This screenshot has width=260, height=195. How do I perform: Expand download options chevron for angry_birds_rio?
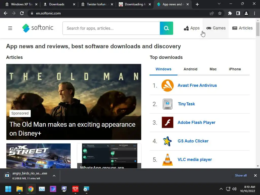coord(54,176)
